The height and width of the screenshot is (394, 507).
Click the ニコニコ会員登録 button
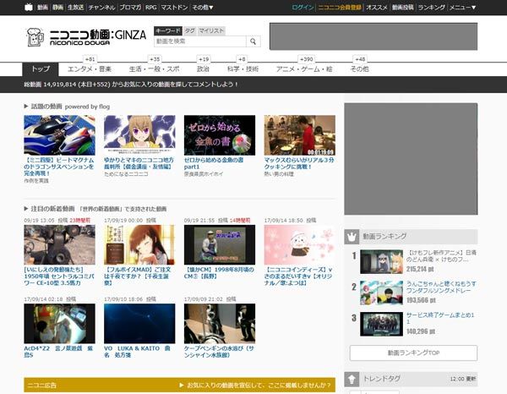(341, 7)
